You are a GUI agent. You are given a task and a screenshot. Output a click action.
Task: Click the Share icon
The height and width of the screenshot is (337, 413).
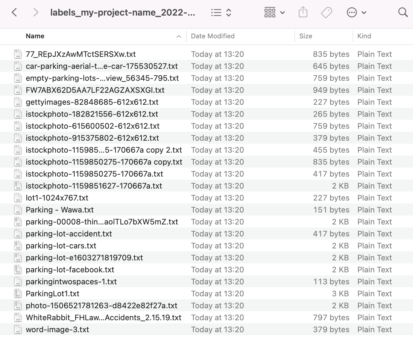[303, 13]
